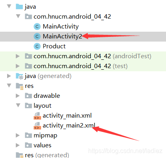
Task: Open the MainActivity class
Action: click(x=60, y=27)
